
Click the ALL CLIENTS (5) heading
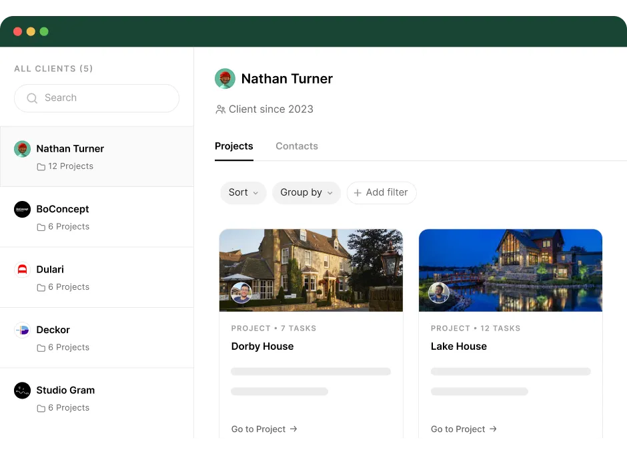(x=53, y=69)
